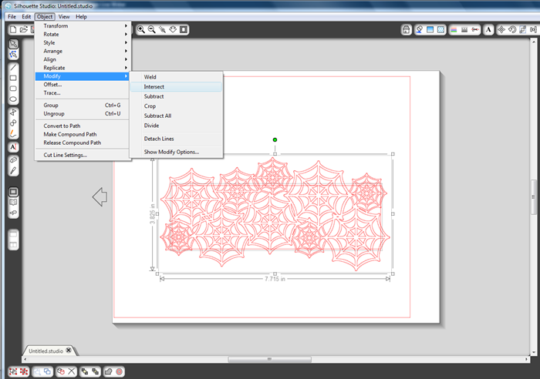Click the Weld icon in bottom toolbar
This screenshot has width=540, height=379.
(108, 371)
